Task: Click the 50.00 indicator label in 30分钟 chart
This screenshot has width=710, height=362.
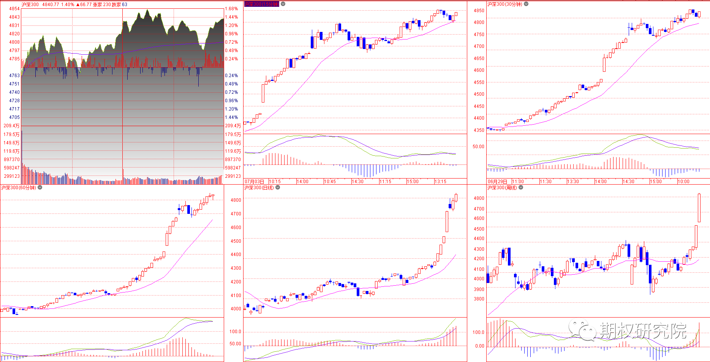Action: coord(478,147)
